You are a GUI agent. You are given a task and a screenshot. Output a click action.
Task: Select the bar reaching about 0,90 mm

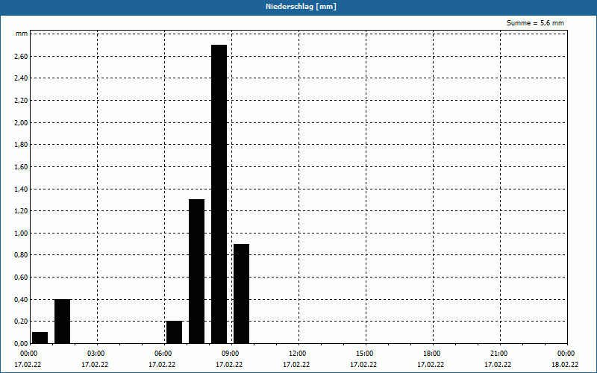241,293
